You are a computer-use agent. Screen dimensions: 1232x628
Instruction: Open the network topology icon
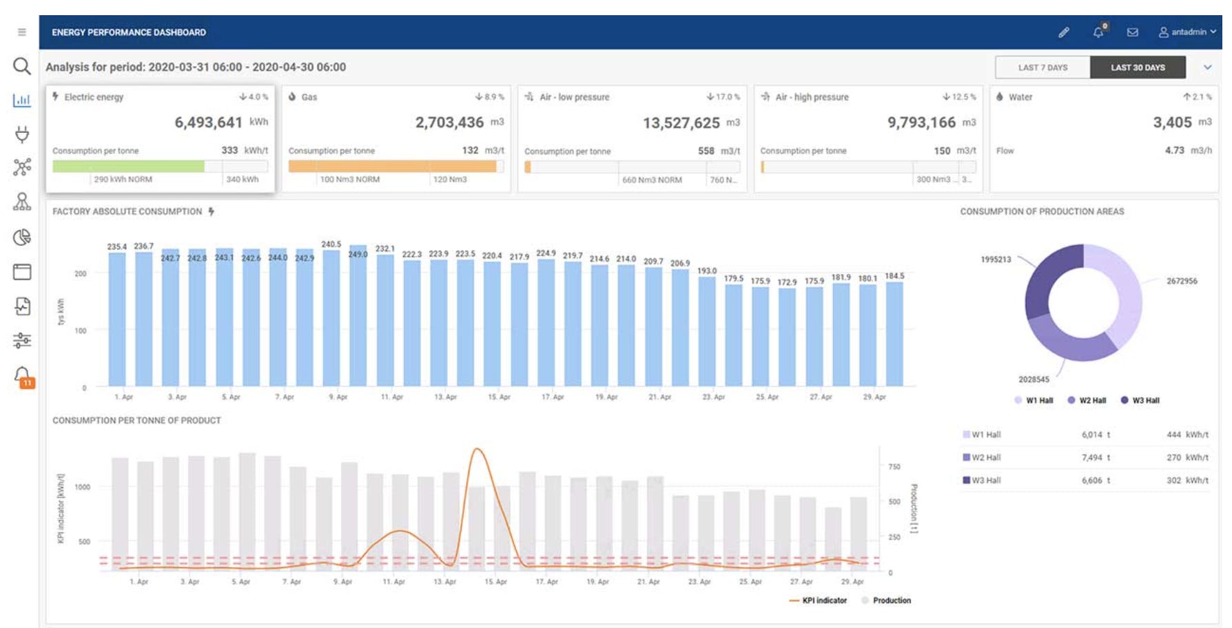[x=21, y=167]
